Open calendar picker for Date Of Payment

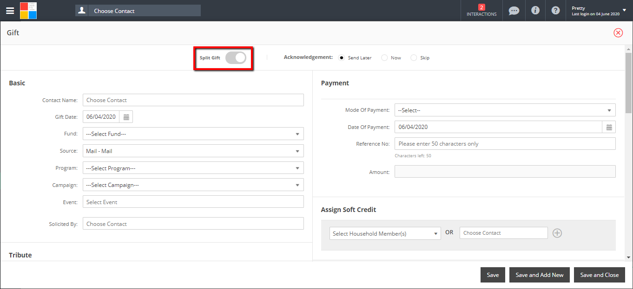point(609,127)
